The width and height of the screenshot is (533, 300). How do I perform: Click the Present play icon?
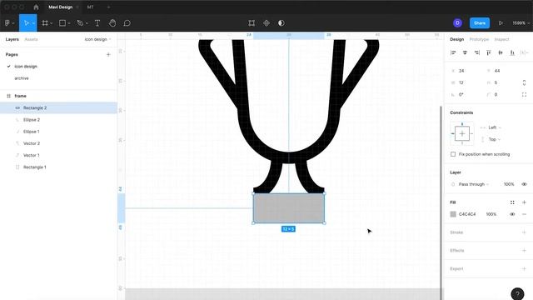(x=501, y=23)
